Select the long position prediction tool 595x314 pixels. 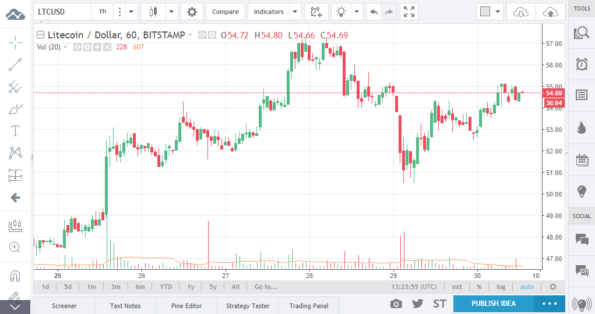tap(15, 176)
